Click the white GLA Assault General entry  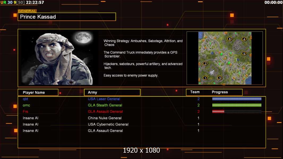click(105, 131)
